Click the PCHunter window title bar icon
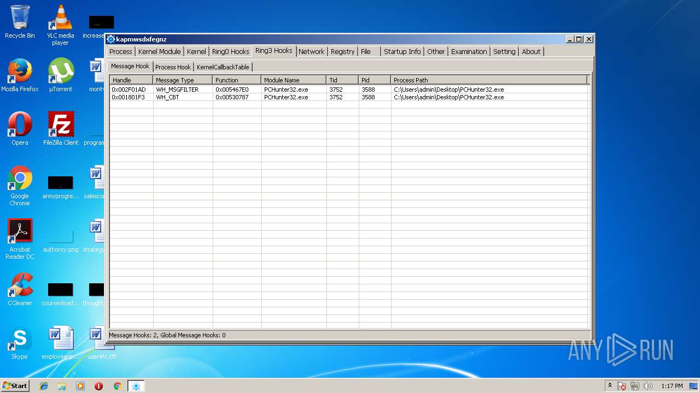Screen dimensions: 700x393 click(x=111, y=39)
